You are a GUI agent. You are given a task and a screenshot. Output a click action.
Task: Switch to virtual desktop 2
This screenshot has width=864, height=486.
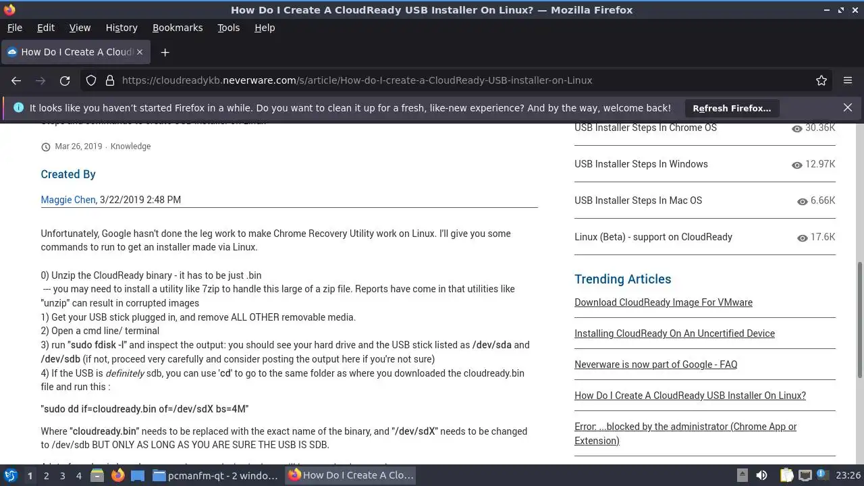(x=46, y=475)
